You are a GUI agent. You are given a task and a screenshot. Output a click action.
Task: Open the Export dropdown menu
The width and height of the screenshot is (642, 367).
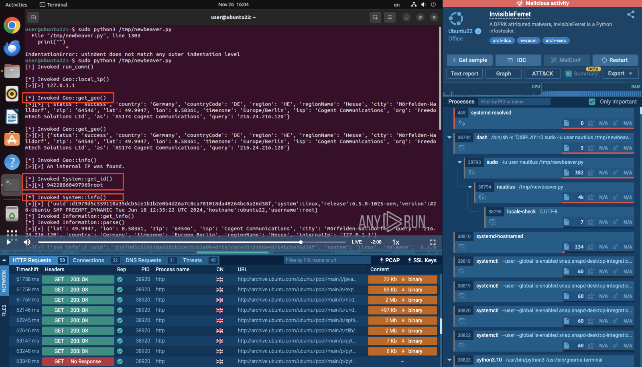[x=620, y=74]
